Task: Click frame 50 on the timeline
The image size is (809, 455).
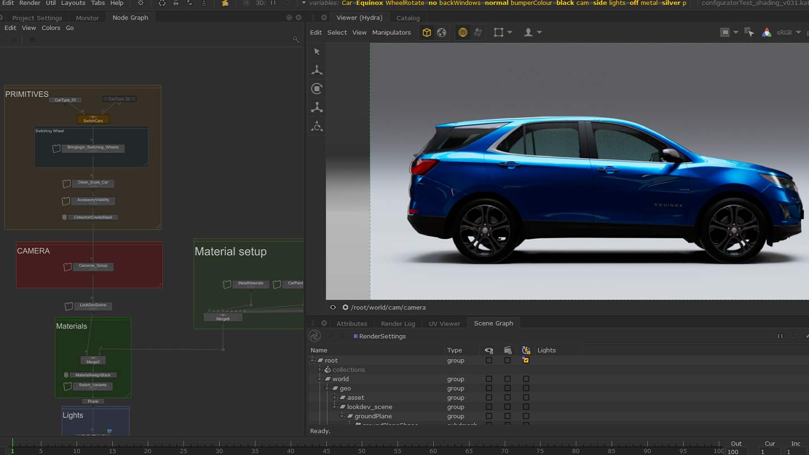Action: (x=362, y=447)
